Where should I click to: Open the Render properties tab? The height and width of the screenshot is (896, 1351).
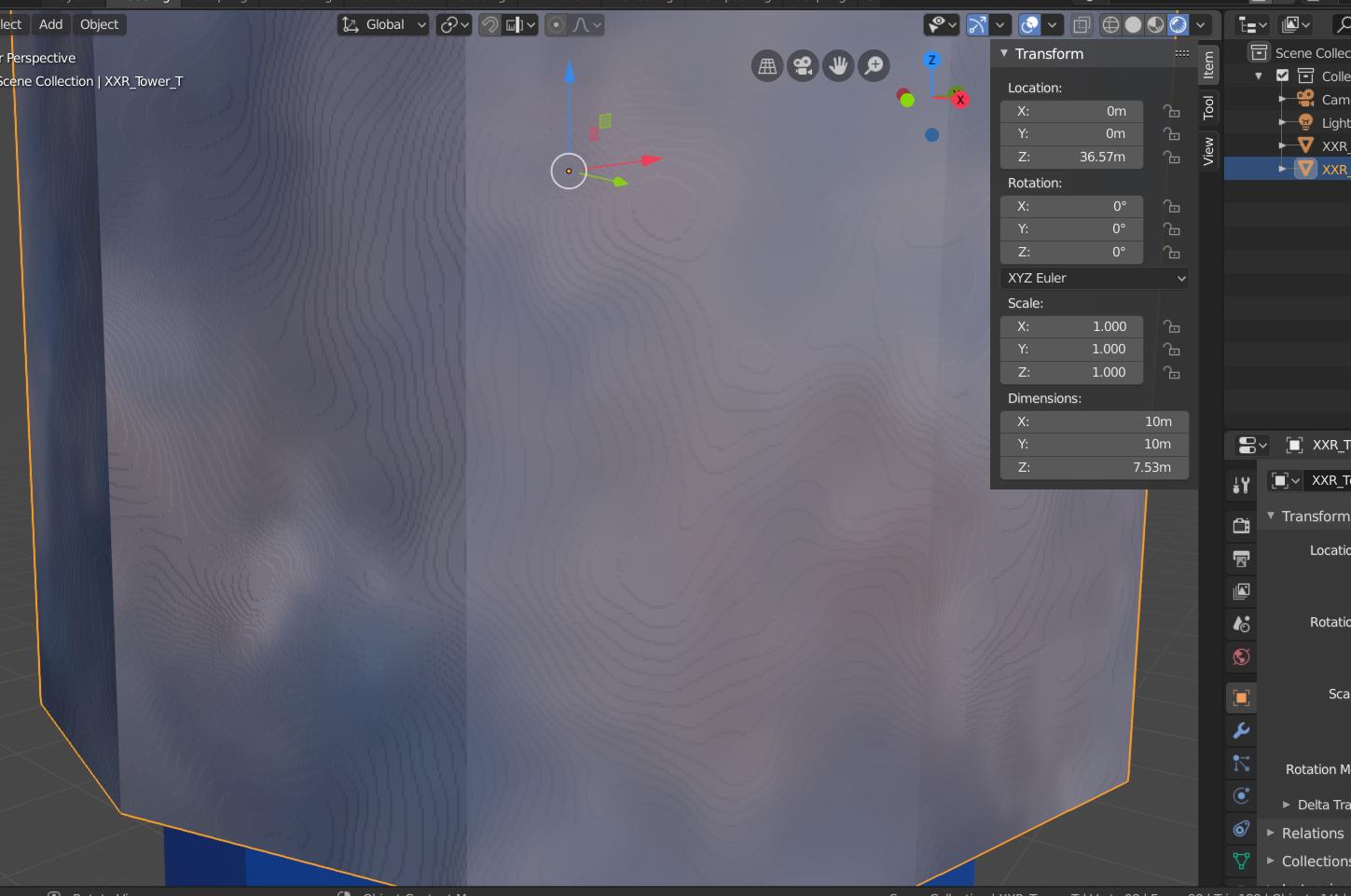1240,524
